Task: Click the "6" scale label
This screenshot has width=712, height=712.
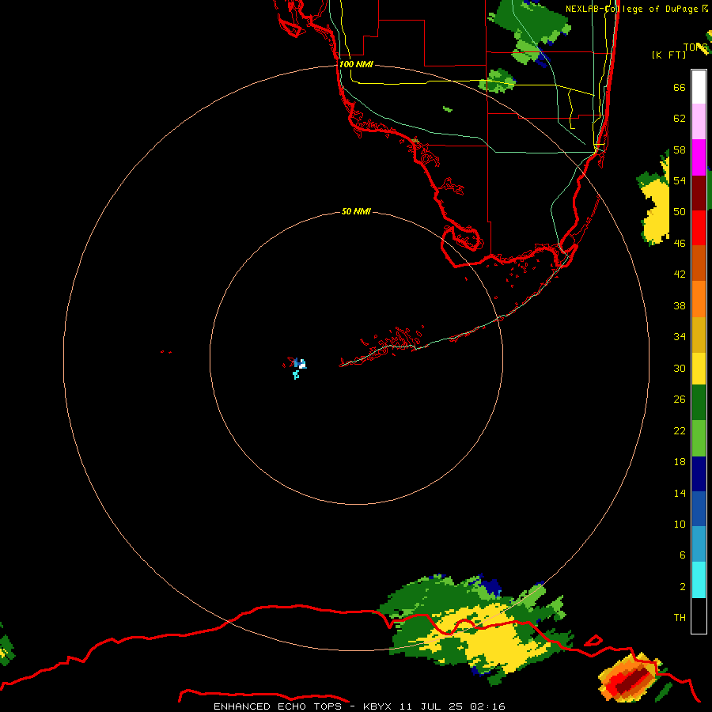Action: (x=682, y=555)
